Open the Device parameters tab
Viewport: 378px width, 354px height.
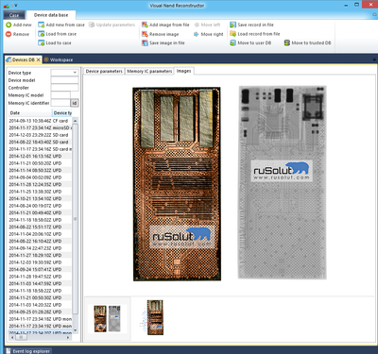(x=104, y=72)
